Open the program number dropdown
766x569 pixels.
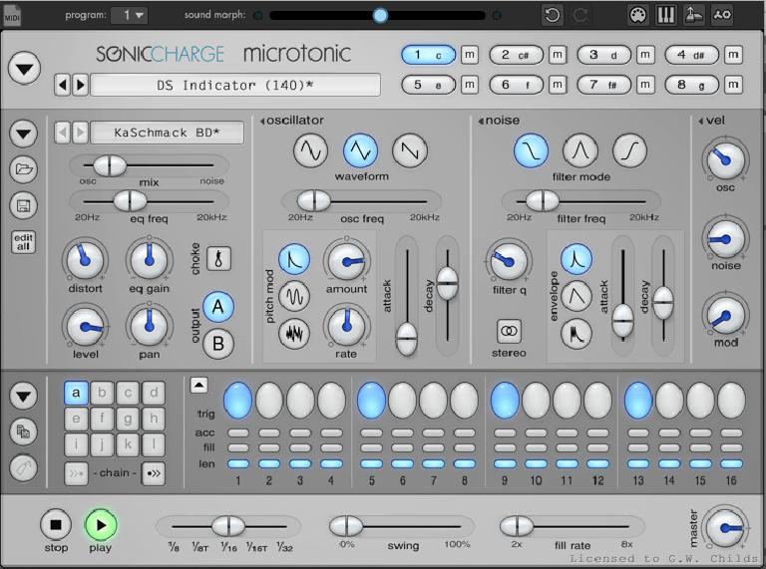tap(130, 16)
